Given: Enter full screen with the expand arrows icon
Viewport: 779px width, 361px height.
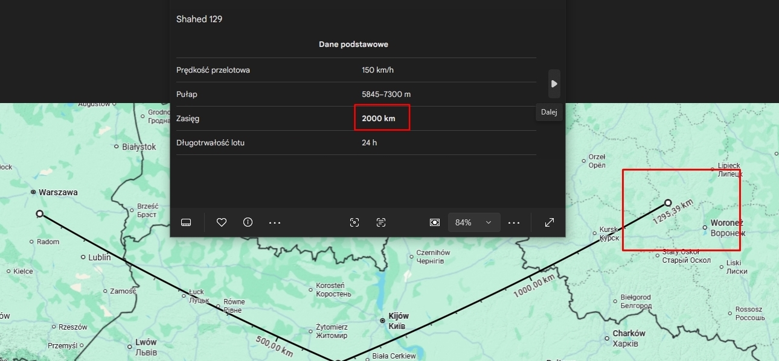Looking at the screenshot, I should (550, 222).
